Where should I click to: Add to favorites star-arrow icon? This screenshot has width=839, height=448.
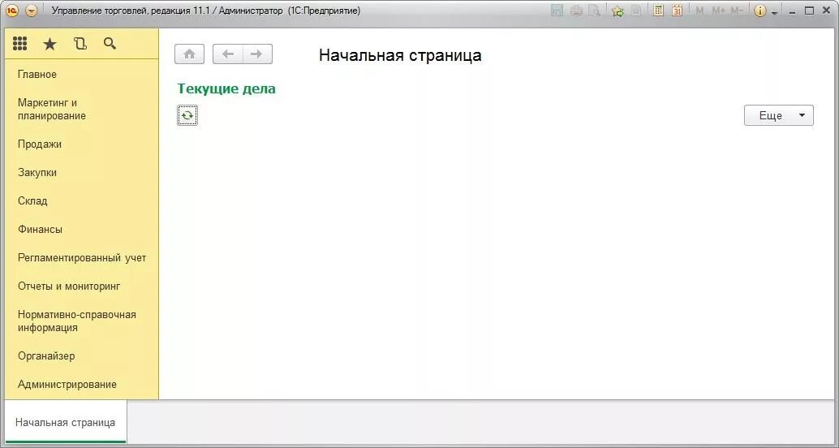click(x=617, y=11)
